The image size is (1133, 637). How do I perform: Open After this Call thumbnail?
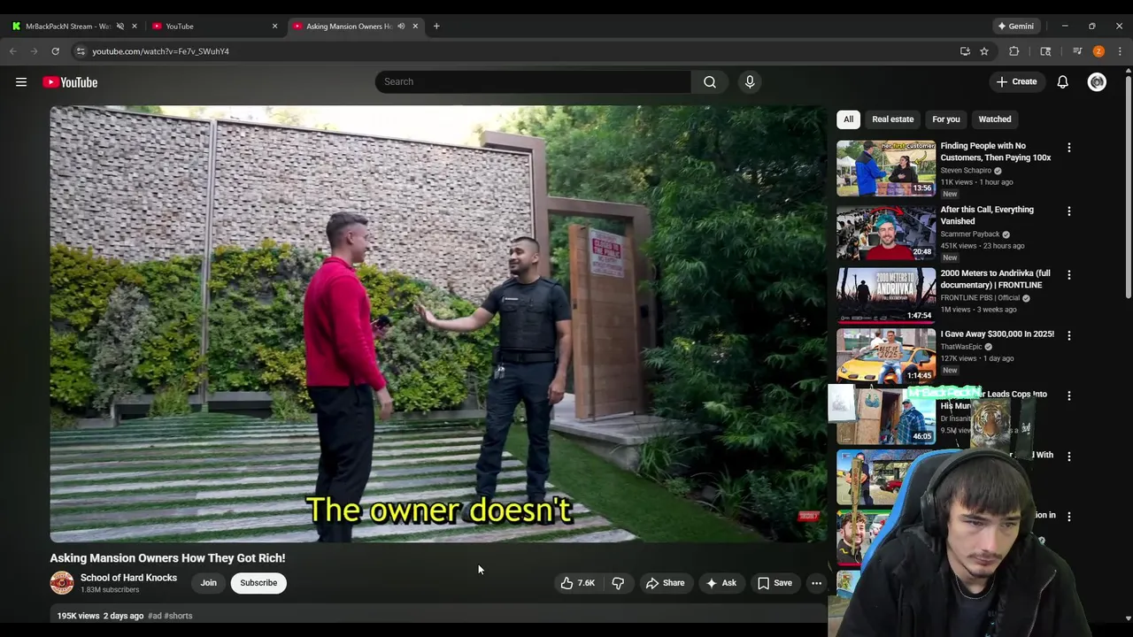click(x=886, y=232)
